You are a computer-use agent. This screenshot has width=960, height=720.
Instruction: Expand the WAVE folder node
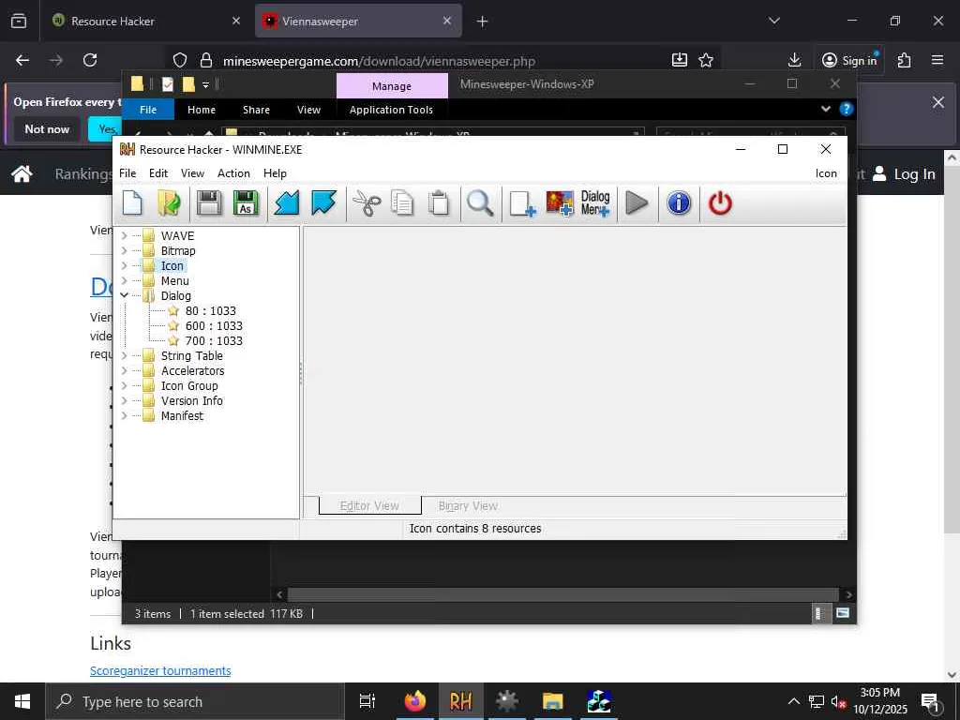tap(125, 235)
